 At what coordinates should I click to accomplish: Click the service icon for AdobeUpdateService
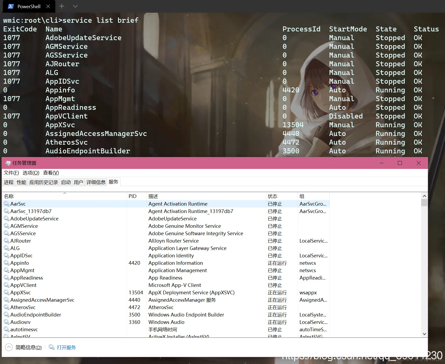(x=7, y=219)
